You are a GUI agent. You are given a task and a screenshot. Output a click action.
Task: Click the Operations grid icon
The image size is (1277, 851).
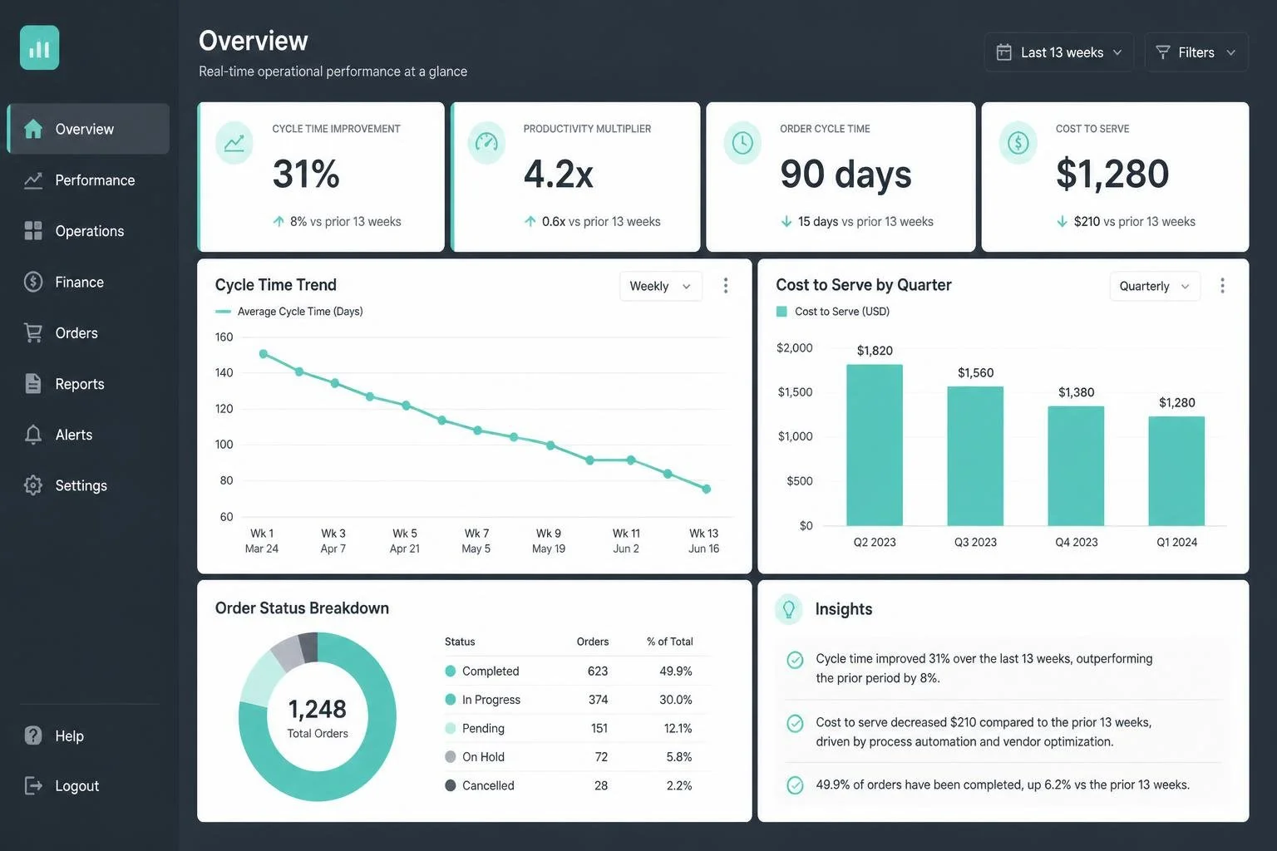(x=33, y=231)
